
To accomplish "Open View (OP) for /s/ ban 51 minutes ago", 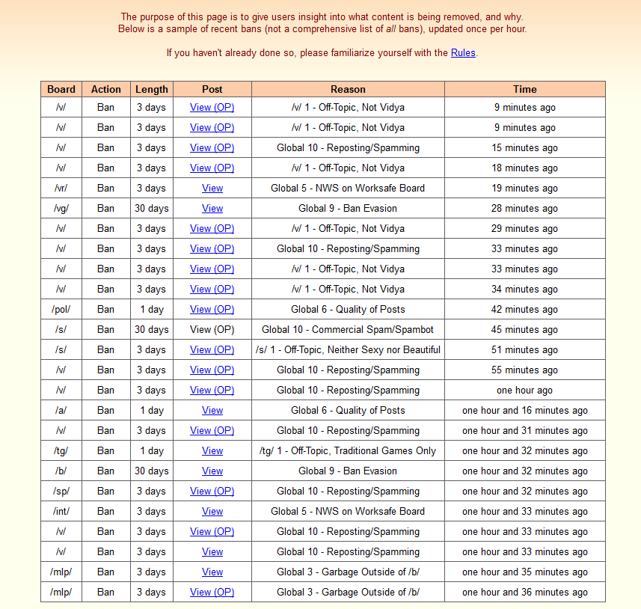I will [212, 350].
